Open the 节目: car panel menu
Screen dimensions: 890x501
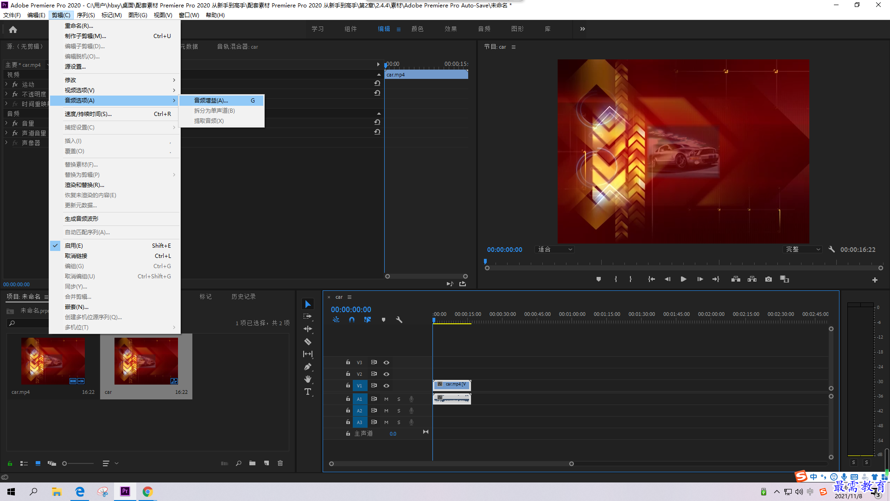click(513, 47)
